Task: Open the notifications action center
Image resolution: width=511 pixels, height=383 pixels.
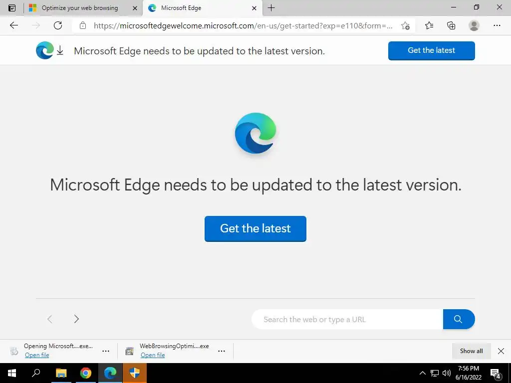Action: point(496,373)
